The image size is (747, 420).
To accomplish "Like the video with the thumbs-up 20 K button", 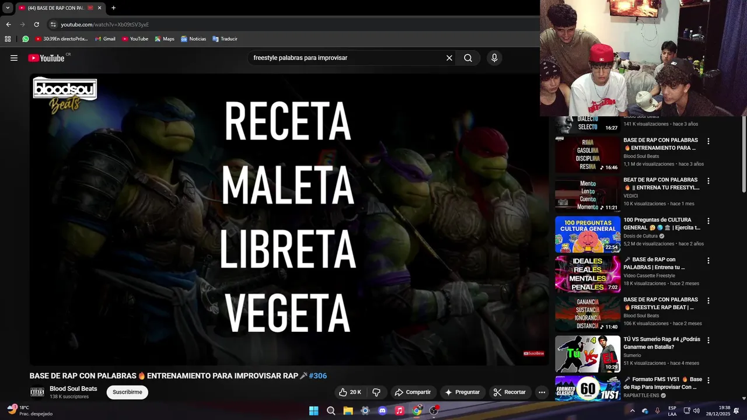I will (x=350, y=392).
